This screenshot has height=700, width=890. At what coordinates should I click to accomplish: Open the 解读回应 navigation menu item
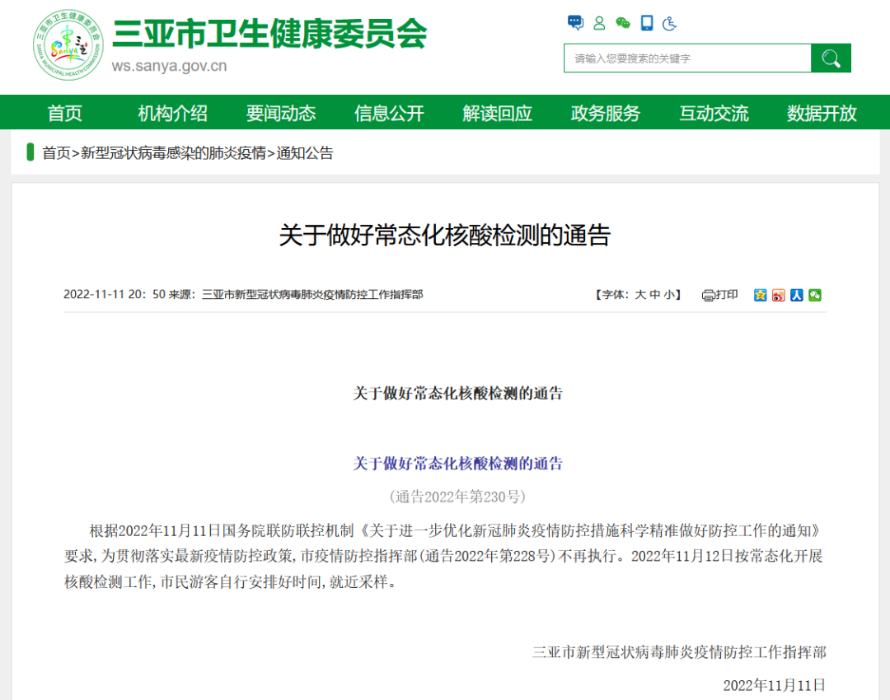[497, 113]
